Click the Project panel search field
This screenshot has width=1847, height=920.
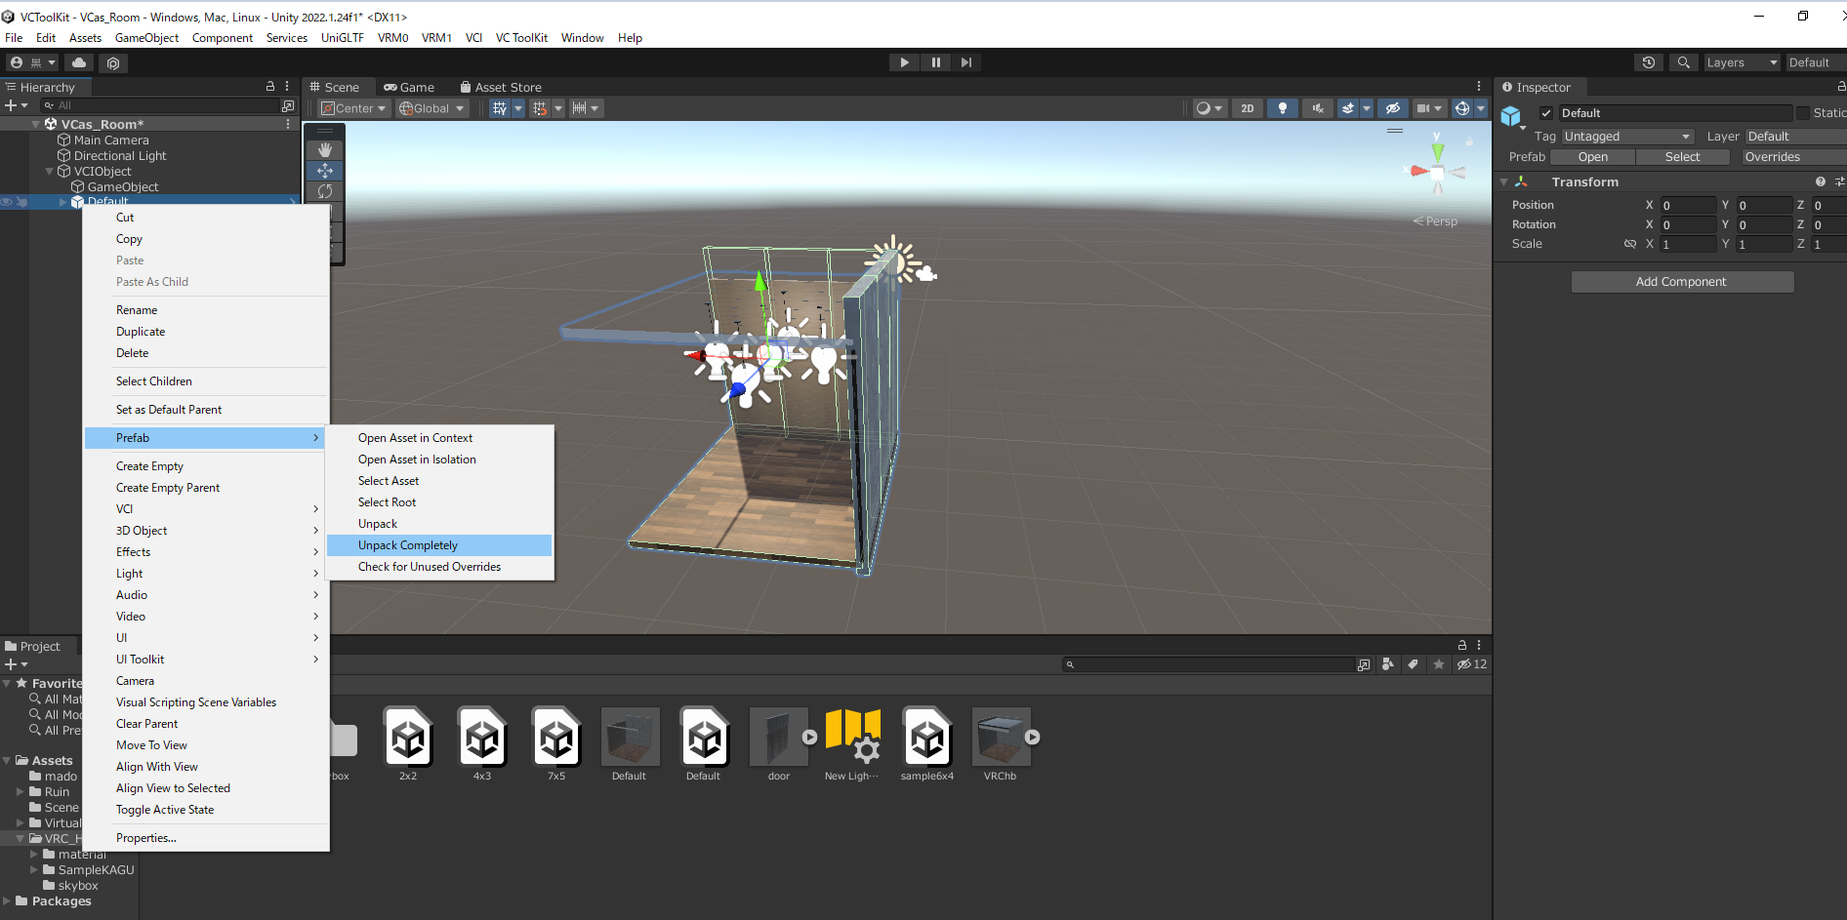(1209, 664)
